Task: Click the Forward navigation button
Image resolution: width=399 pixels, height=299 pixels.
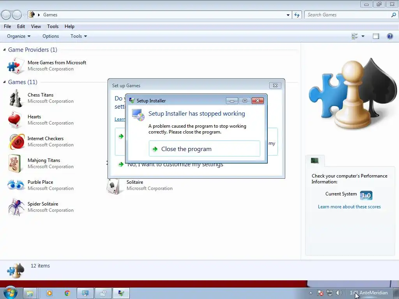Action: 17,15
